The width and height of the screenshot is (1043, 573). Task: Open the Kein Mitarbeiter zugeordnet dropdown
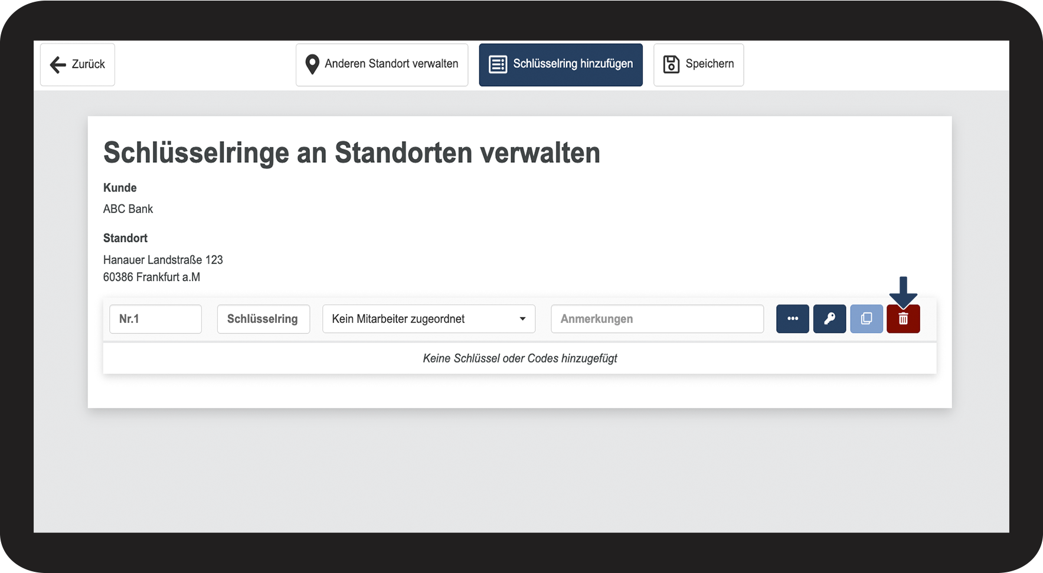click(429, 319)
